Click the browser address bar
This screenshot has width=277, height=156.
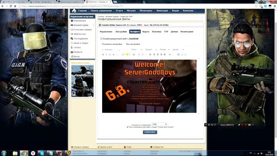(136, 6)
